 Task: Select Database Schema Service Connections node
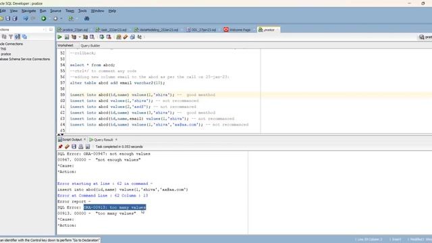[25, 59]
